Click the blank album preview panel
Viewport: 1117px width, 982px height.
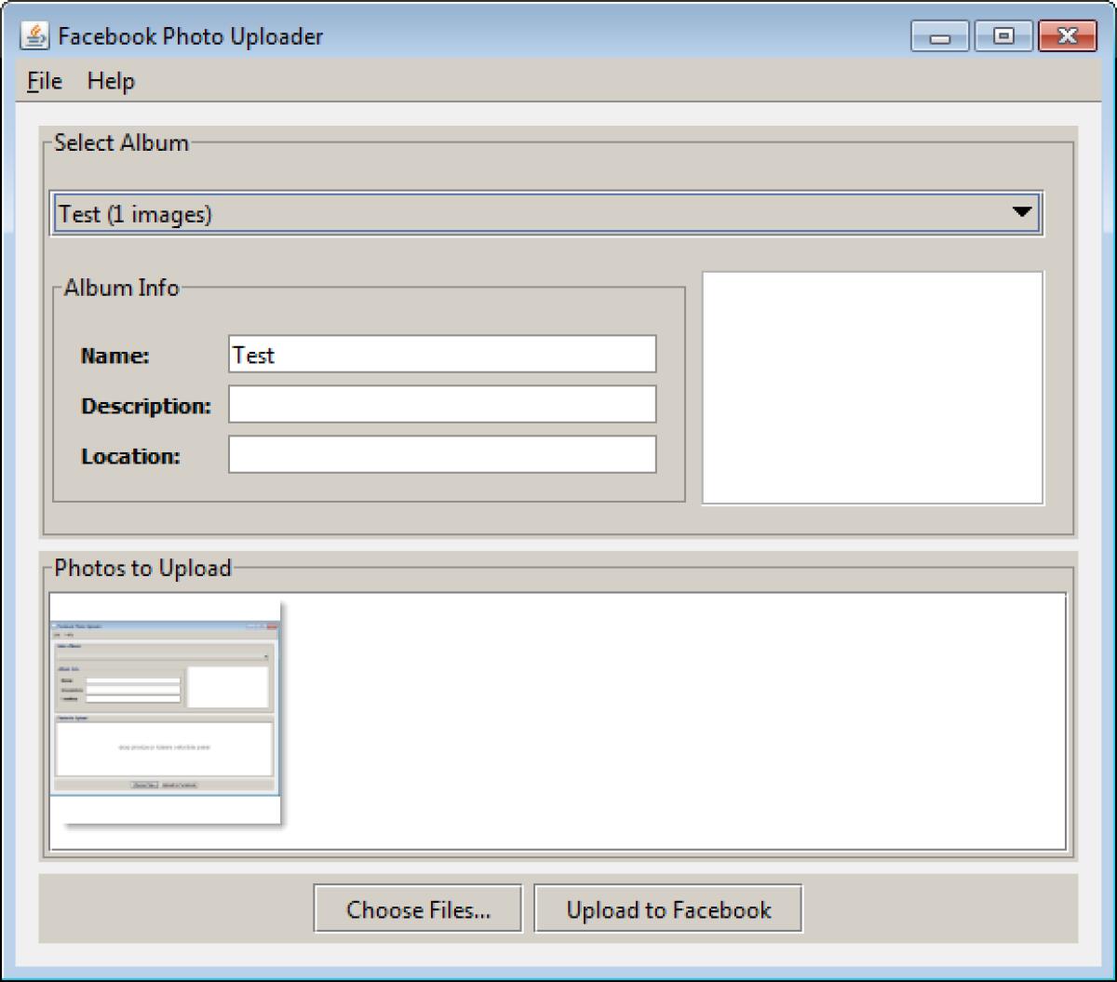pos(872,388)
